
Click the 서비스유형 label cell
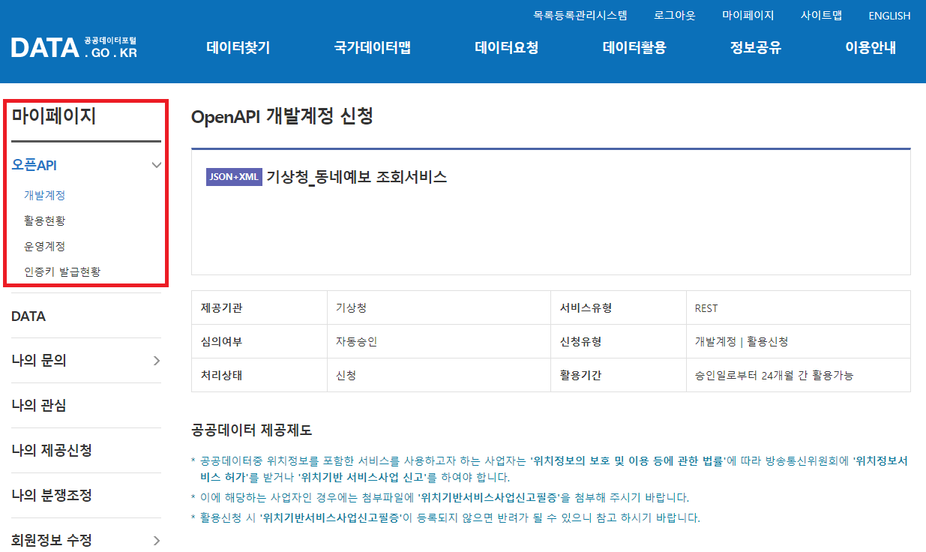pos(618,307)
